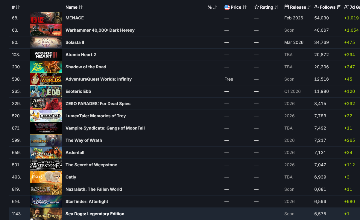Click the 34,769 follows value
Image resolution: width=360 pixels, height=220 pixels.
(321, 42)
